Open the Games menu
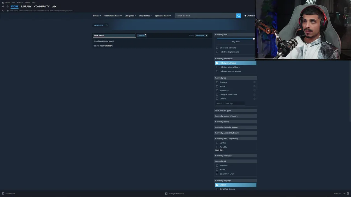 coord(27,2)
